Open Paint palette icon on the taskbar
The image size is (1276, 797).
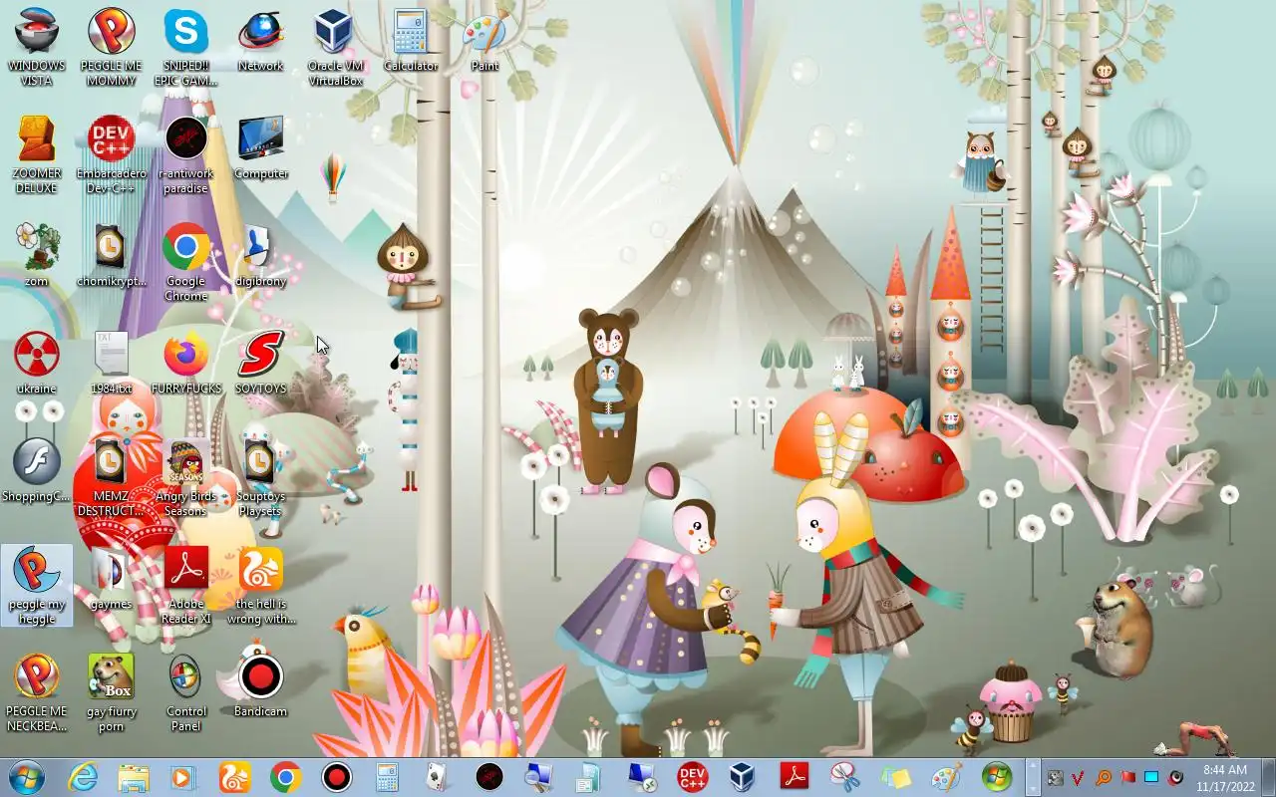pyautogui.click(x=946, y=777)
